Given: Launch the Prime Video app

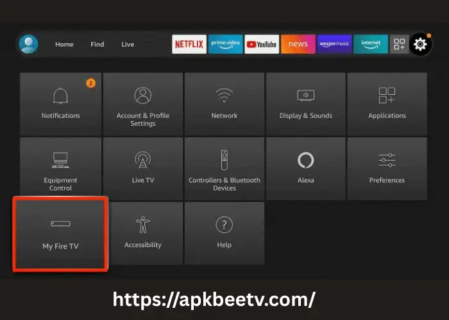Looking at the screenshot, I should (x=225, y=44).
